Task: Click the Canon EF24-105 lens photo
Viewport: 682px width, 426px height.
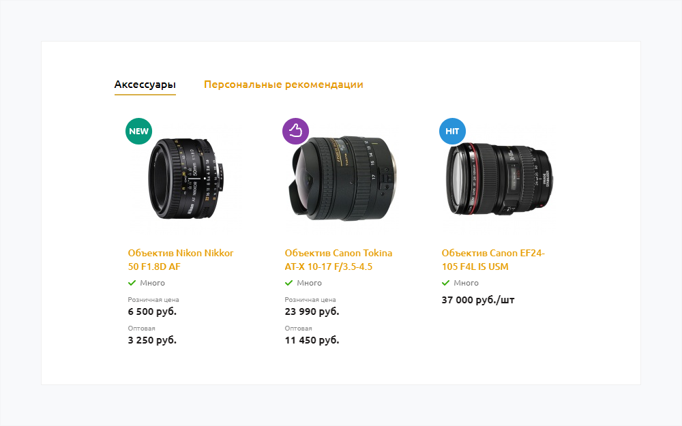Action: pyautogui.click(x=499, y=178)
